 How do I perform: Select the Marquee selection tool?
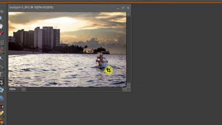click(2, 43)
